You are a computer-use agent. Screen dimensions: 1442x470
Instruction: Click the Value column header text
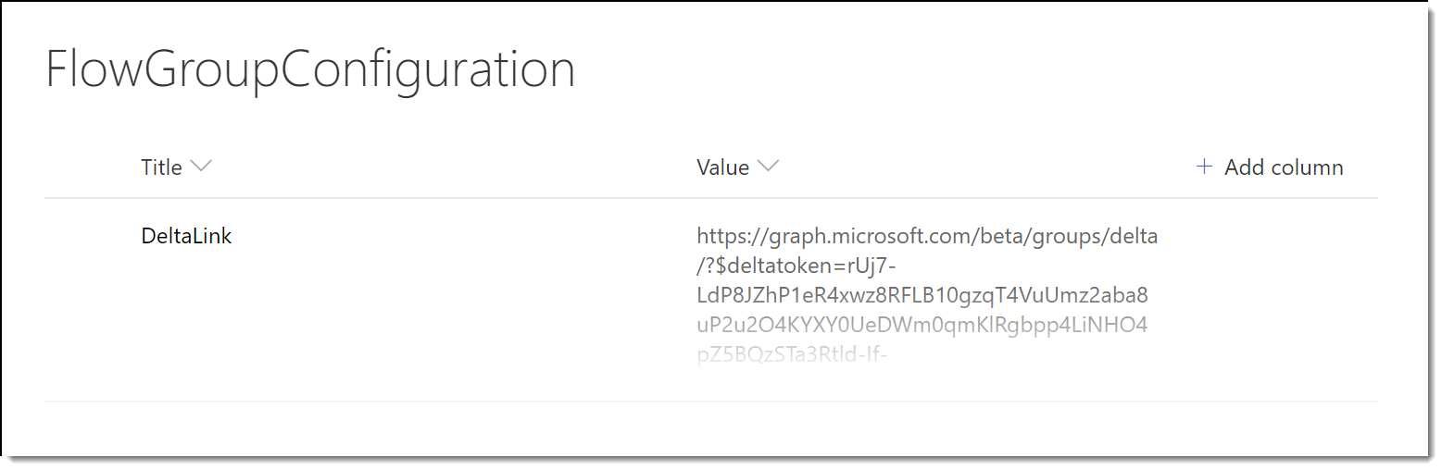722,167
